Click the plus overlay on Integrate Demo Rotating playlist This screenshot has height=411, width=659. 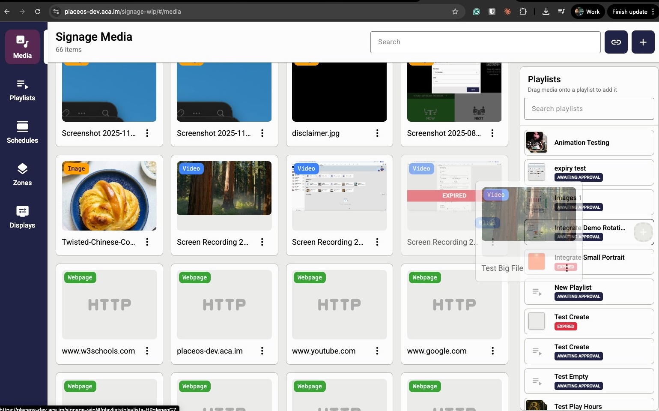tap(643, 232)
